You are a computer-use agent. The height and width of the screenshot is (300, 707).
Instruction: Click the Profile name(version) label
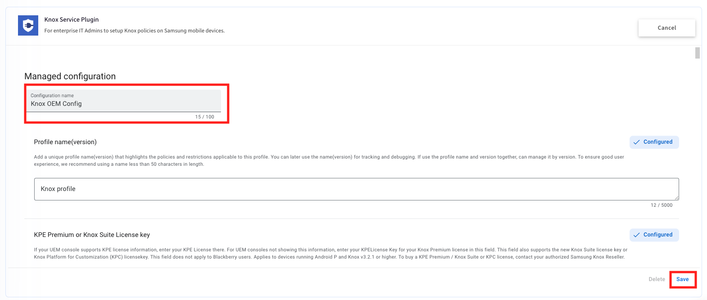pos(65,142)
